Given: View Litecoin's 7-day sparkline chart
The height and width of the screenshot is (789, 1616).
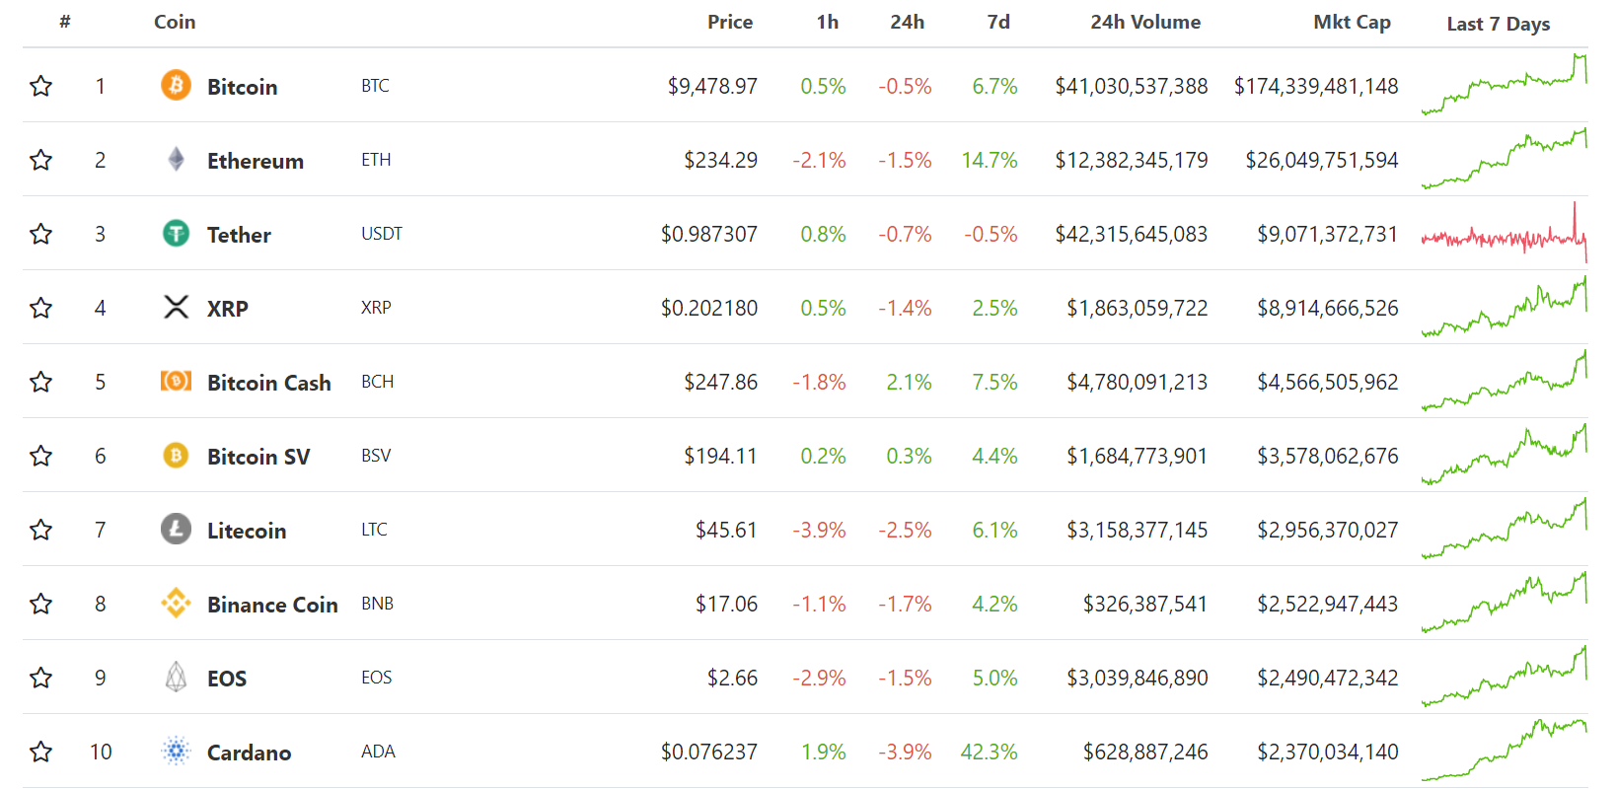Looking at the screenshot, I should (x=1505, y=529).
